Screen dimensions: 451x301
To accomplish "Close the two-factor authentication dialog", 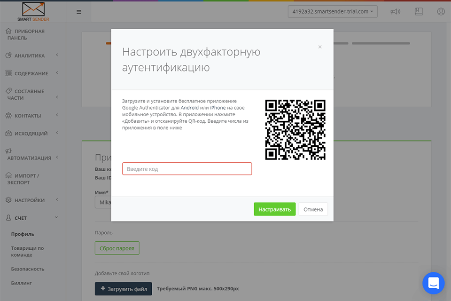I will point(320,47).
